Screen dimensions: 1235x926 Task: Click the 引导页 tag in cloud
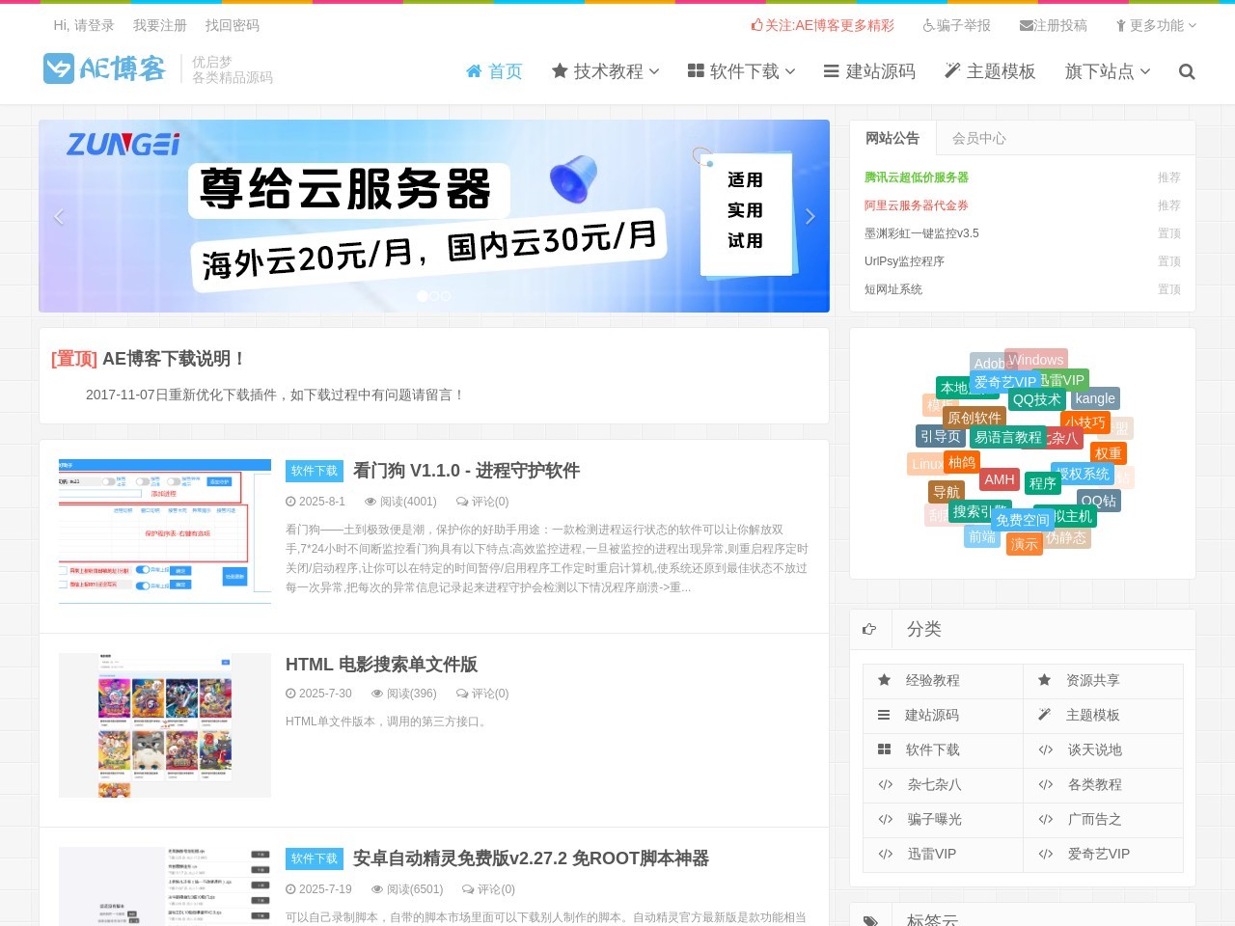[940, 436]
